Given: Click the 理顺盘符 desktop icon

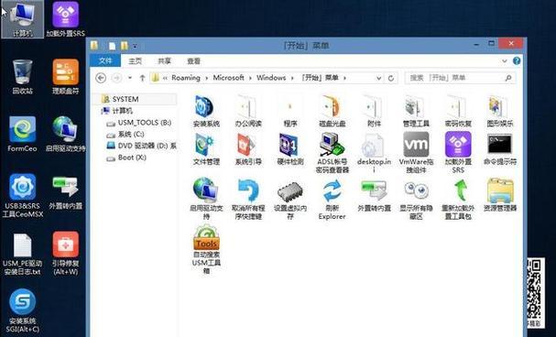Looking at the screenshot, I should [66, 77].
